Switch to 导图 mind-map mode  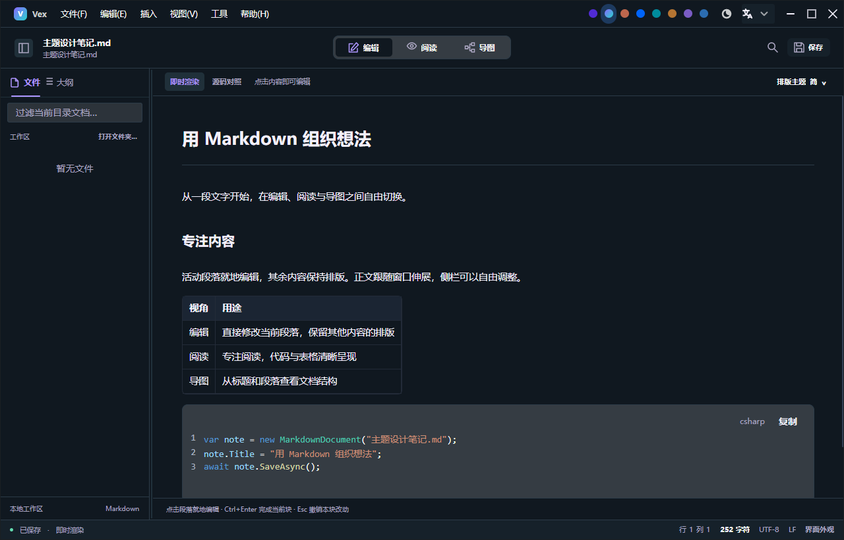(480, 47)
